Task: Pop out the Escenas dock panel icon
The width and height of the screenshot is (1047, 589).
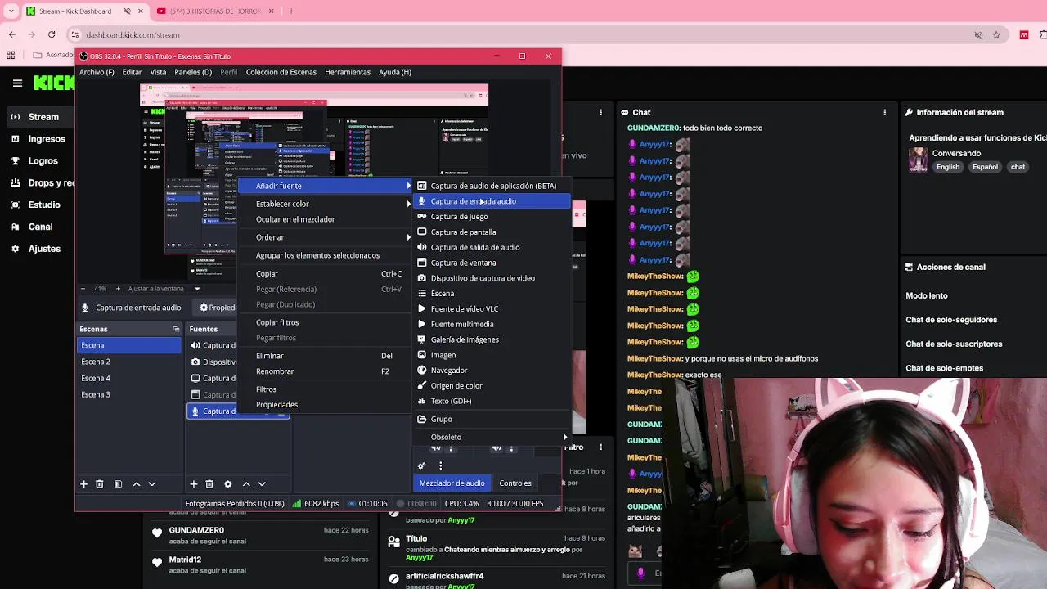Action: click(176, 329)
